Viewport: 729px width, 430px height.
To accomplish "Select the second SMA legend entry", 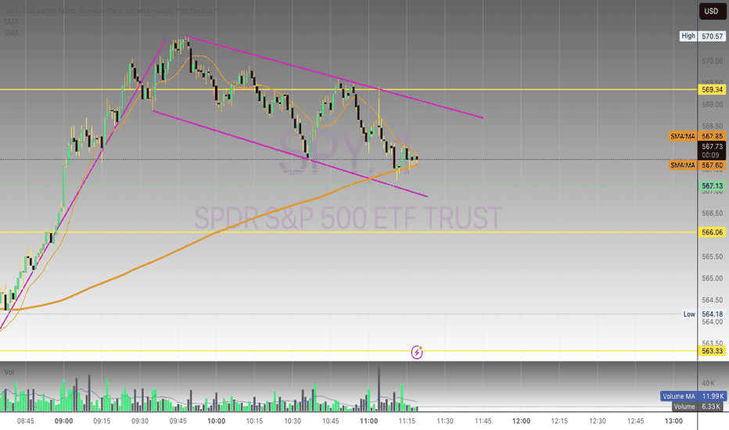I will click(x=12, y=22).
